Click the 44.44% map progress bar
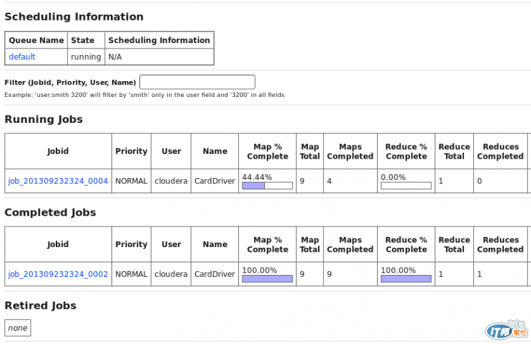The image size is (531, 344). click(x=267, y=185)
